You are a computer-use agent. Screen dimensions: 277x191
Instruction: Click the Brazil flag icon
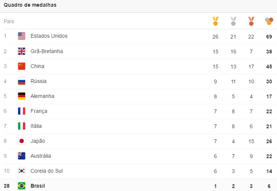tap(22, 186)
